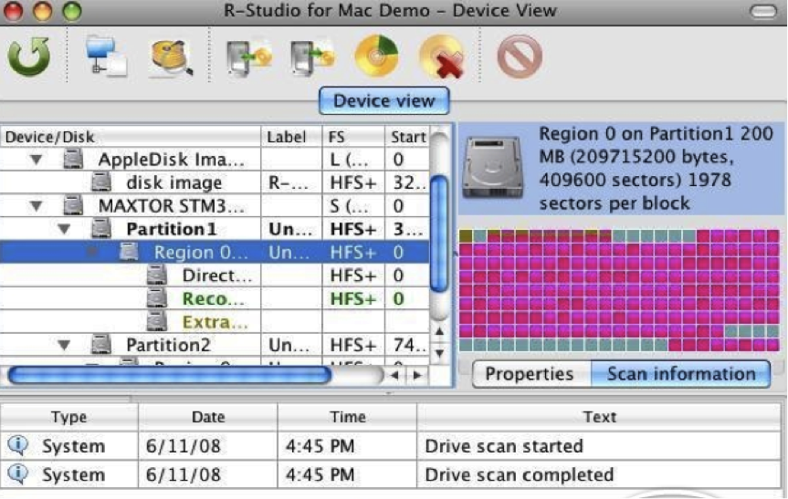Collapse the MAXTOR STM3 drive node
The image size is (788, 499).
[x=37, y=206]
